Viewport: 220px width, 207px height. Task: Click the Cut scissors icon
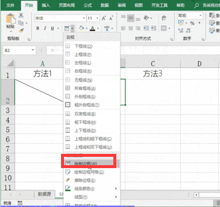click(x=21, y=15)
